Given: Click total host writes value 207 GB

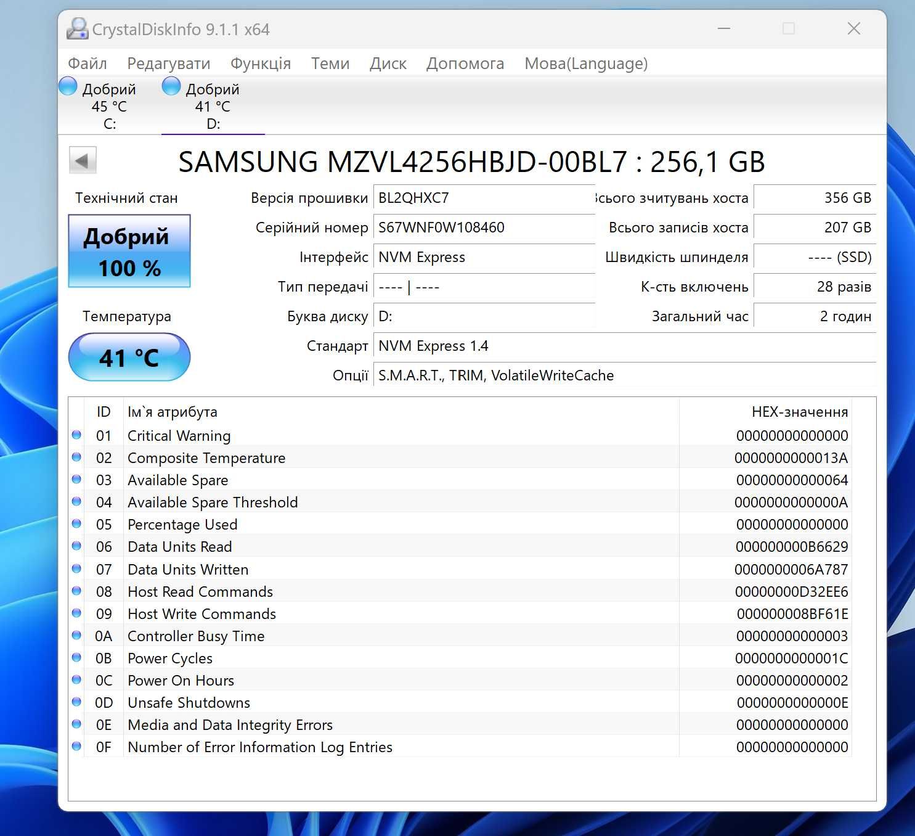Looking at the screenshot, I should [x=815, y=227].
